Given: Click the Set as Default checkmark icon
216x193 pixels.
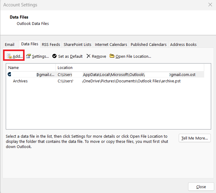Looking at the screenshot, I should pyautogui.click(x=54, y=56).
